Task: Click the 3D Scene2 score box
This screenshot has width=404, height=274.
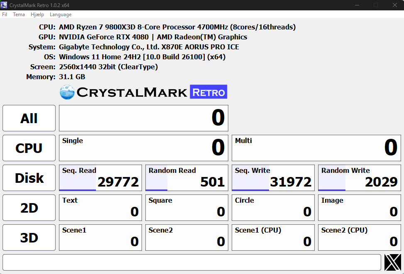Action: pos(187,238)
